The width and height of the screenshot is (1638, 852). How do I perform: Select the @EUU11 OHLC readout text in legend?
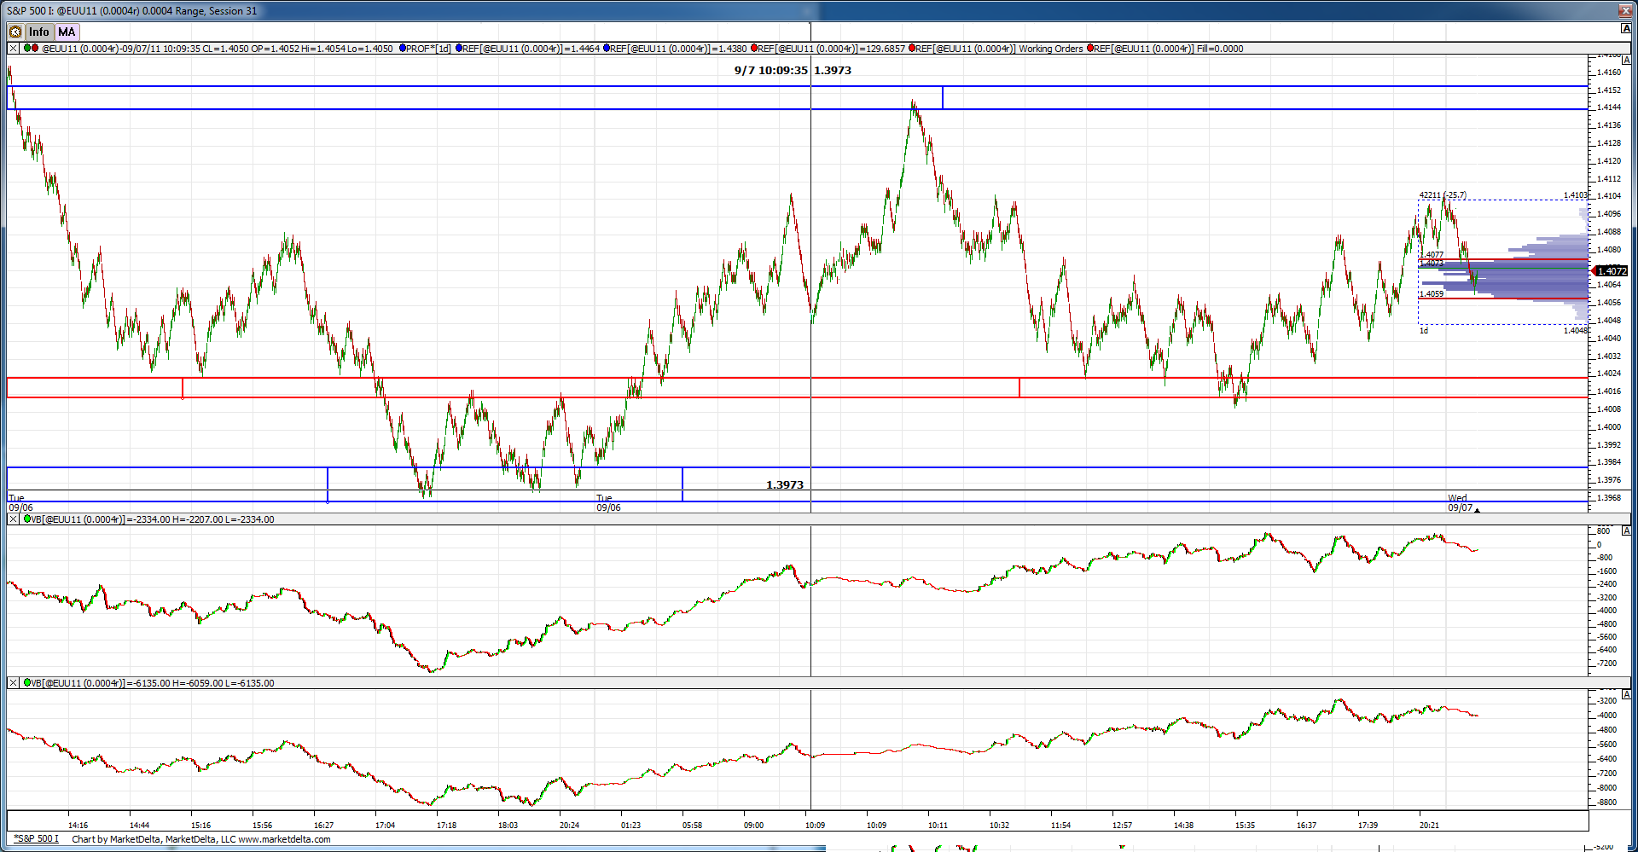(218, 49)
